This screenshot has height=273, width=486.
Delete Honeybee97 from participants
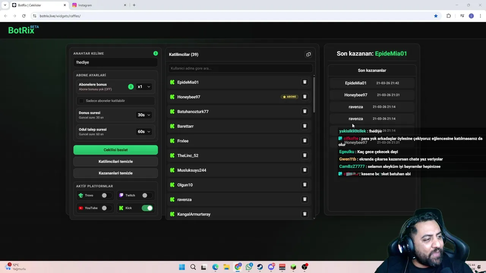pyautogui.click(x=305, y=97)
